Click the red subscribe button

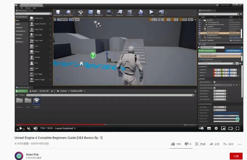pyautogui.click(x=236, y=156)
